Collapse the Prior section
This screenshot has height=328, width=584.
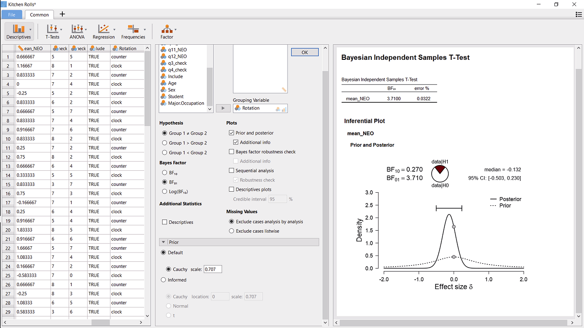164,242
